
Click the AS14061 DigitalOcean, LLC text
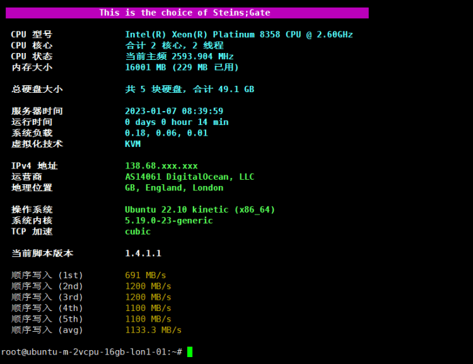point(189,177)
